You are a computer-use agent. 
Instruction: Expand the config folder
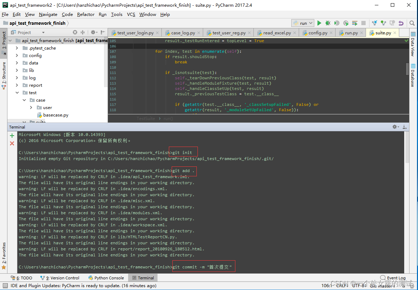(17, 56)
